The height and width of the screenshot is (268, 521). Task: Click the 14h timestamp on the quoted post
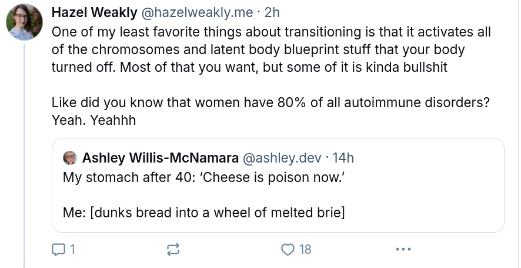tap(343, 158)
